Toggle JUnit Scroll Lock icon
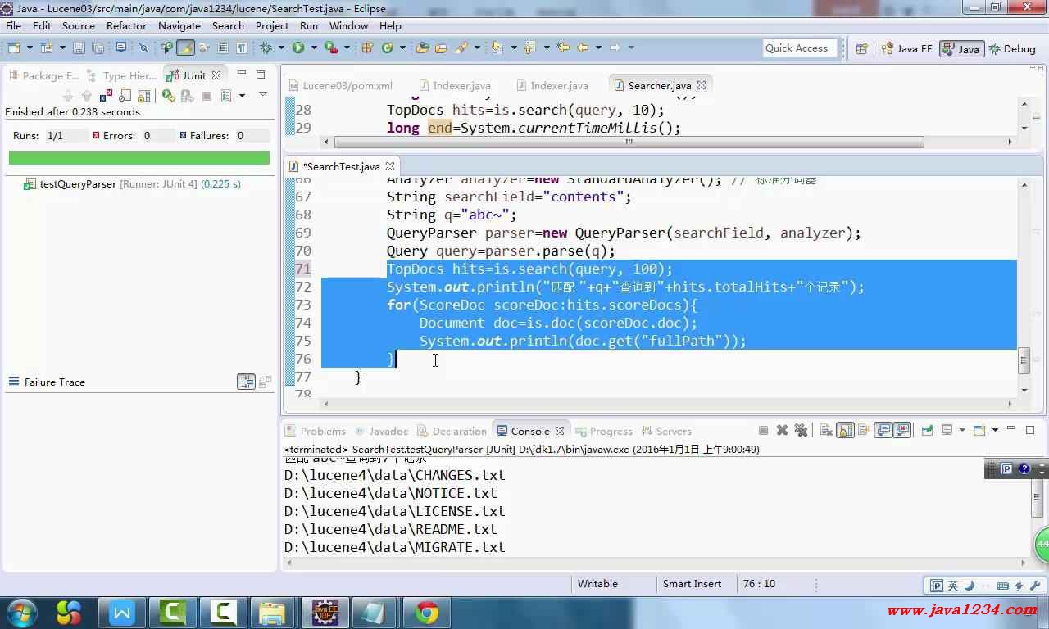The width and height of the screenshot is (1049, 629). click(x=144, y=95)
